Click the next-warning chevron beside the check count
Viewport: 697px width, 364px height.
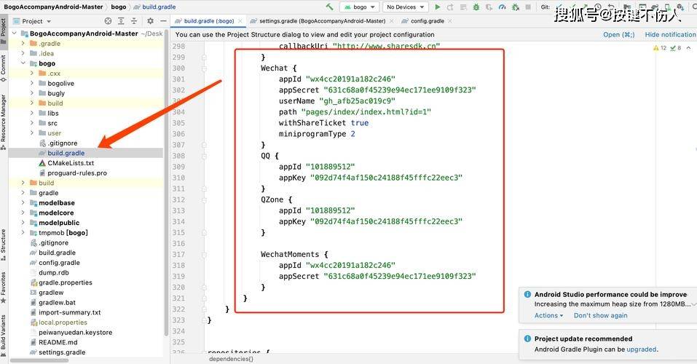click(x=688, y=48)
